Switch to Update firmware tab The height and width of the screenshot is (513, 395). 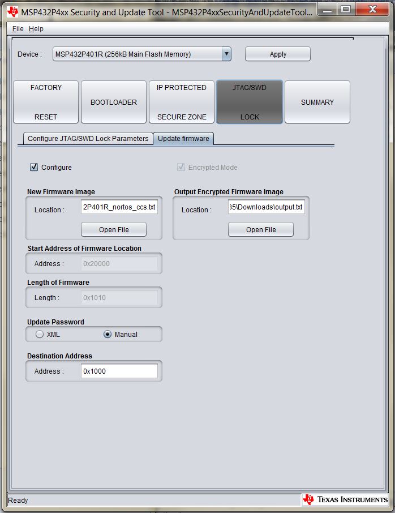coord(183,138)
